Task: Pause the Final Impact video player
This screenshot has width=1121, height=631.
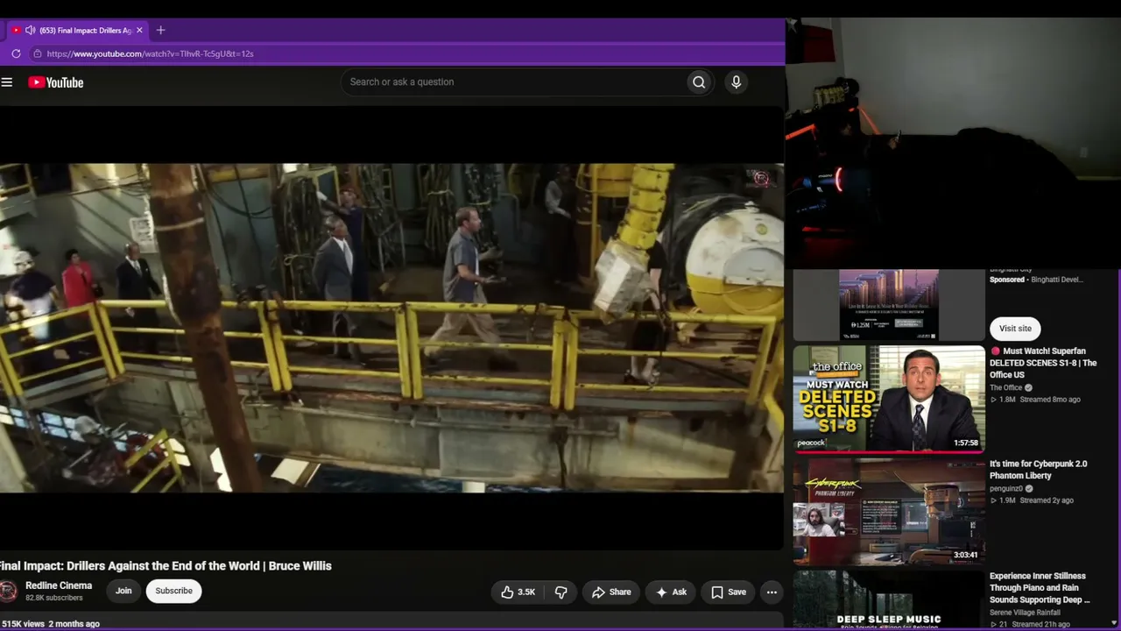Action: pyautogui.click(x=391, y=329)
